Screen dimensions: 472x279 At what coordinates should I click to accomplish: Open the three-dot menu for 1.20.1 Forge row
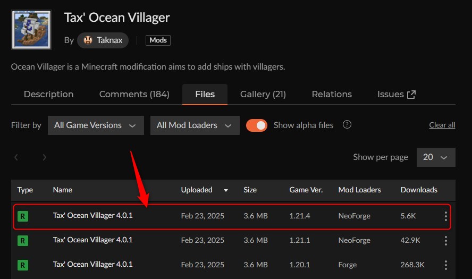coord(446,265)
